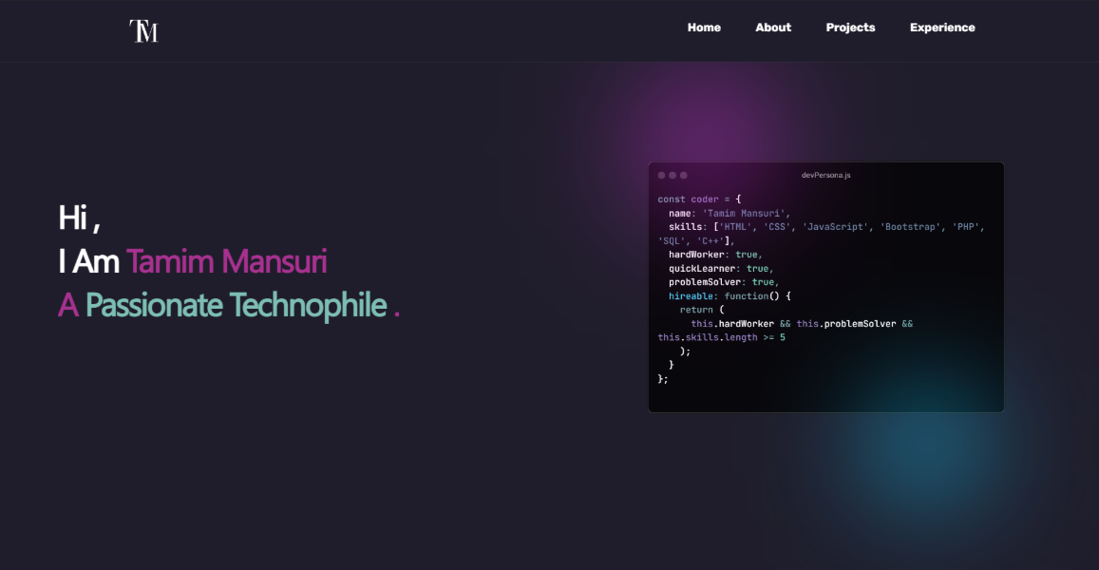Viewport: 1099px width, 570px height.
Task: Open the About section from navbar
Action: pyautogui.click(x=772, y=28)
